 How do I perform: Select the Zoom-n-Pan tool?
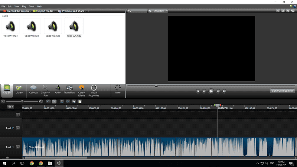[45, 91]
